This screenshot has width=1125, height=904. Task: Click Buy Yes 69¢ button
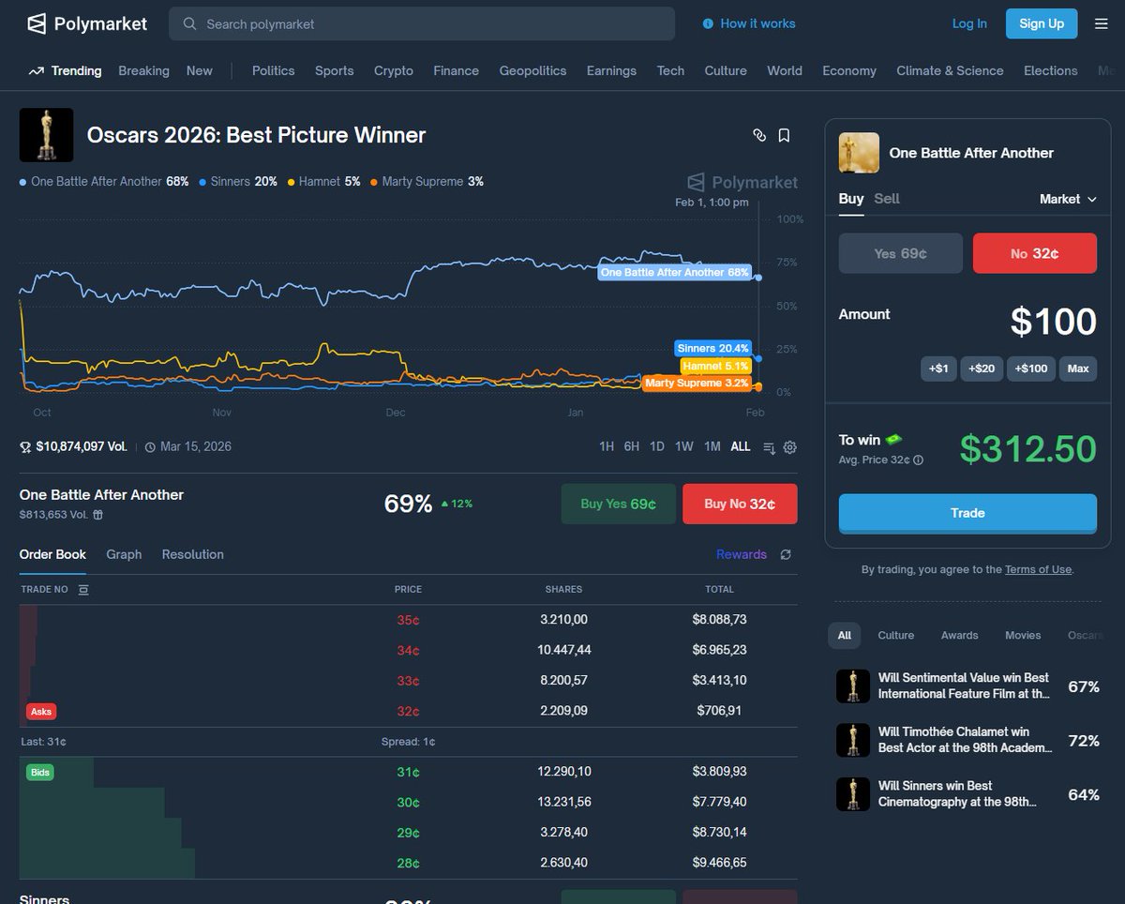pos(618,504)
